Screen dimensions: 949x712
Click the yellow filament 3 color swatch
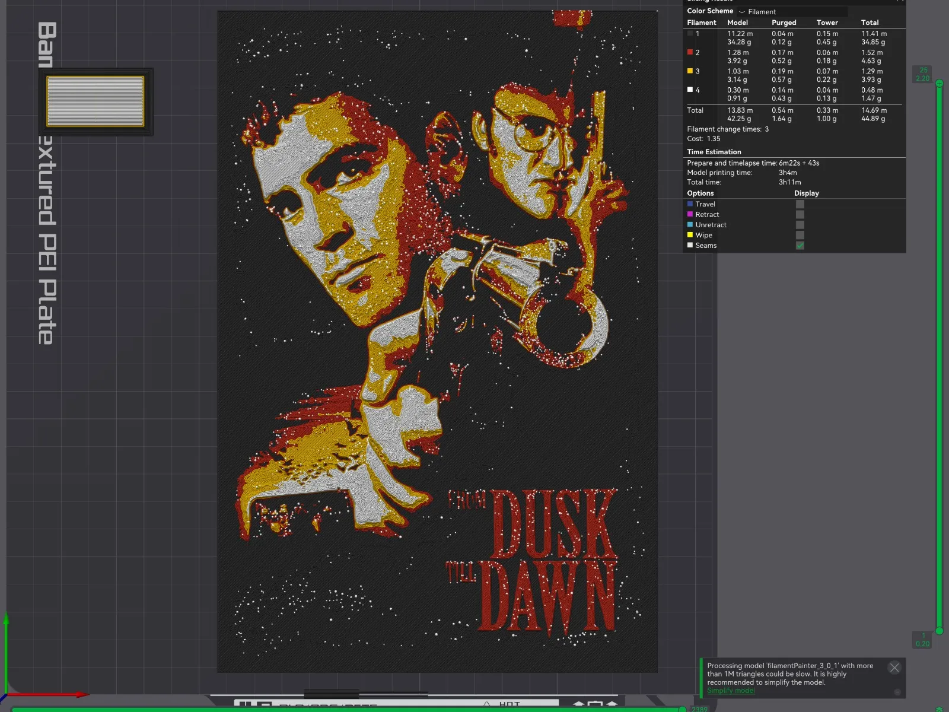[690, 71]
